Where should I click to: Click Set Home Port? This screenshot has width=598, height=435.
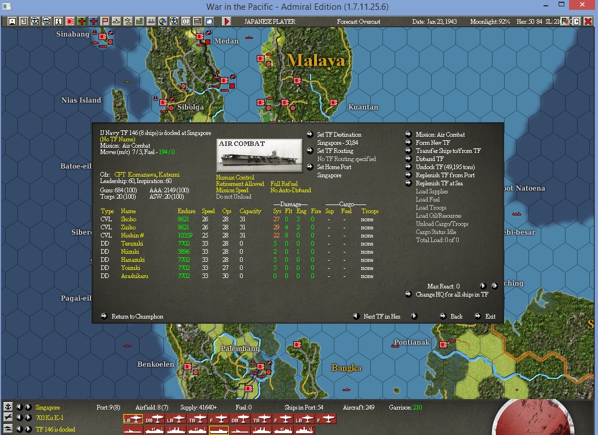334,167
